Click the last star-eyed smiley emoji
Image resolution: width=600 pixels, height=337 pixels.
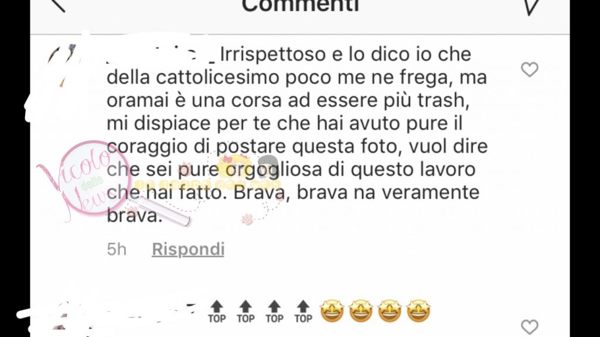point(418,311)
